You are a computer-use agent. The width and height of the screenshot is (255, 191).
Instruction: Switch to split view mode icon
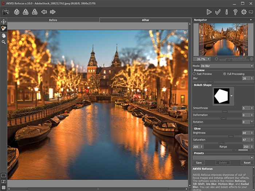4,182
